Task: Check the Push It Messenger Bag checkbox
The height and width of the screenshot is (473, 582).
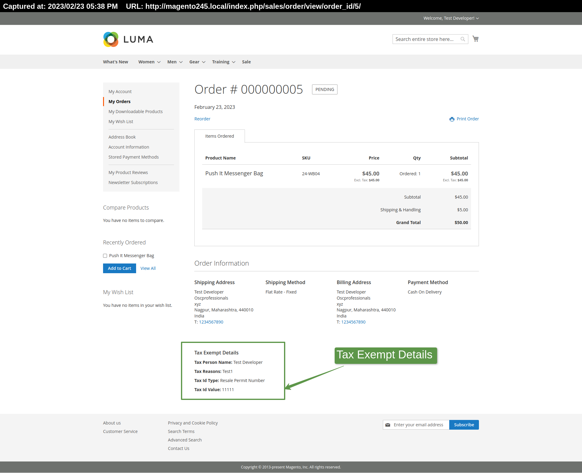Action: click(105, 256)
